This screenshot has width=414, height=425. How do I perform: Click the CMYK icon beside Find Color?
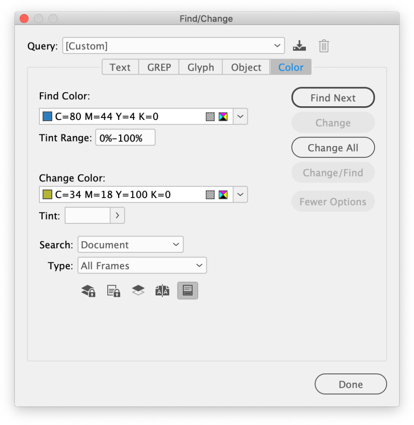223,116
